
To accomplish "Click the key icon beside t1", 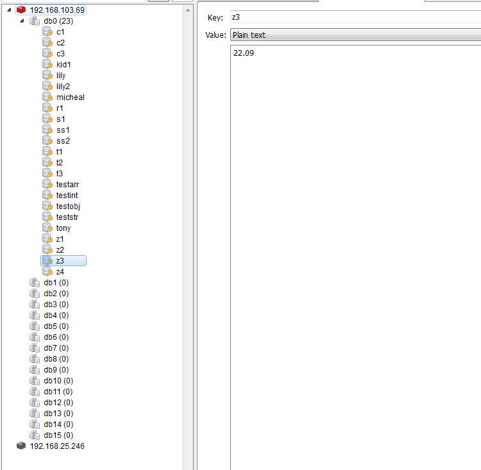I will [x=47, y=151].
